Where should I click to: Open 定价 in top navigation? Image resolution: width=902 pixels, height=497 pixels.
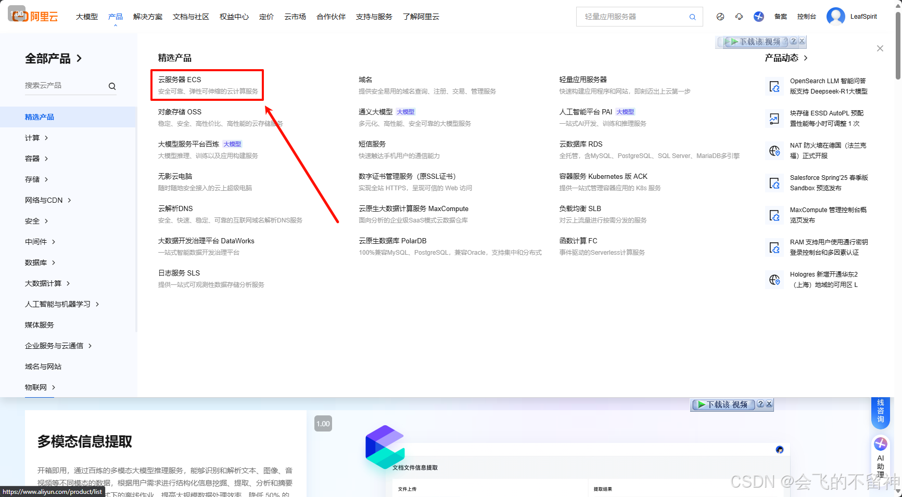266,17
